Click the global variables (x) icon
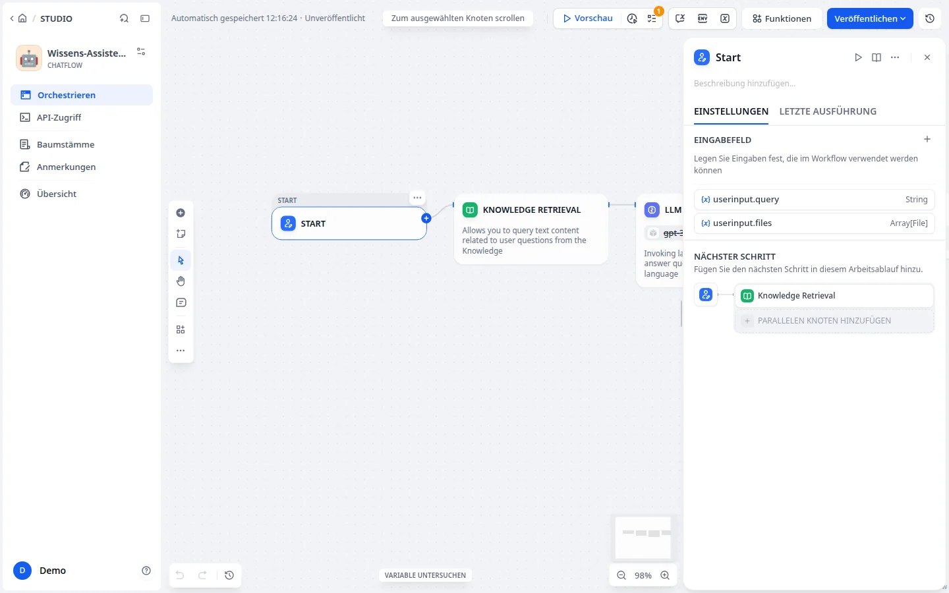The image size is (949, 593). pyautogui.click(x=725, y=18)
